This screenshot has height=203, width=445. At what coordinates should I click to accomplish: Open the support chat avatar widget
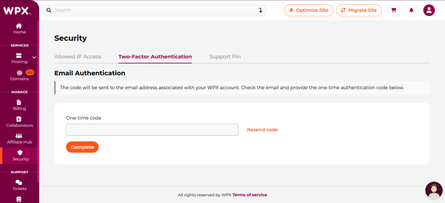click(x=433, y=190)
